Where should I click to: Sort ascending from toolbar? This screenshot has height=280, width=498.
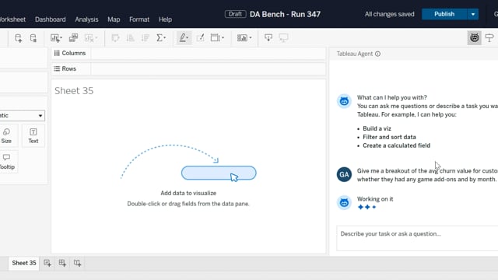[130, 38]
